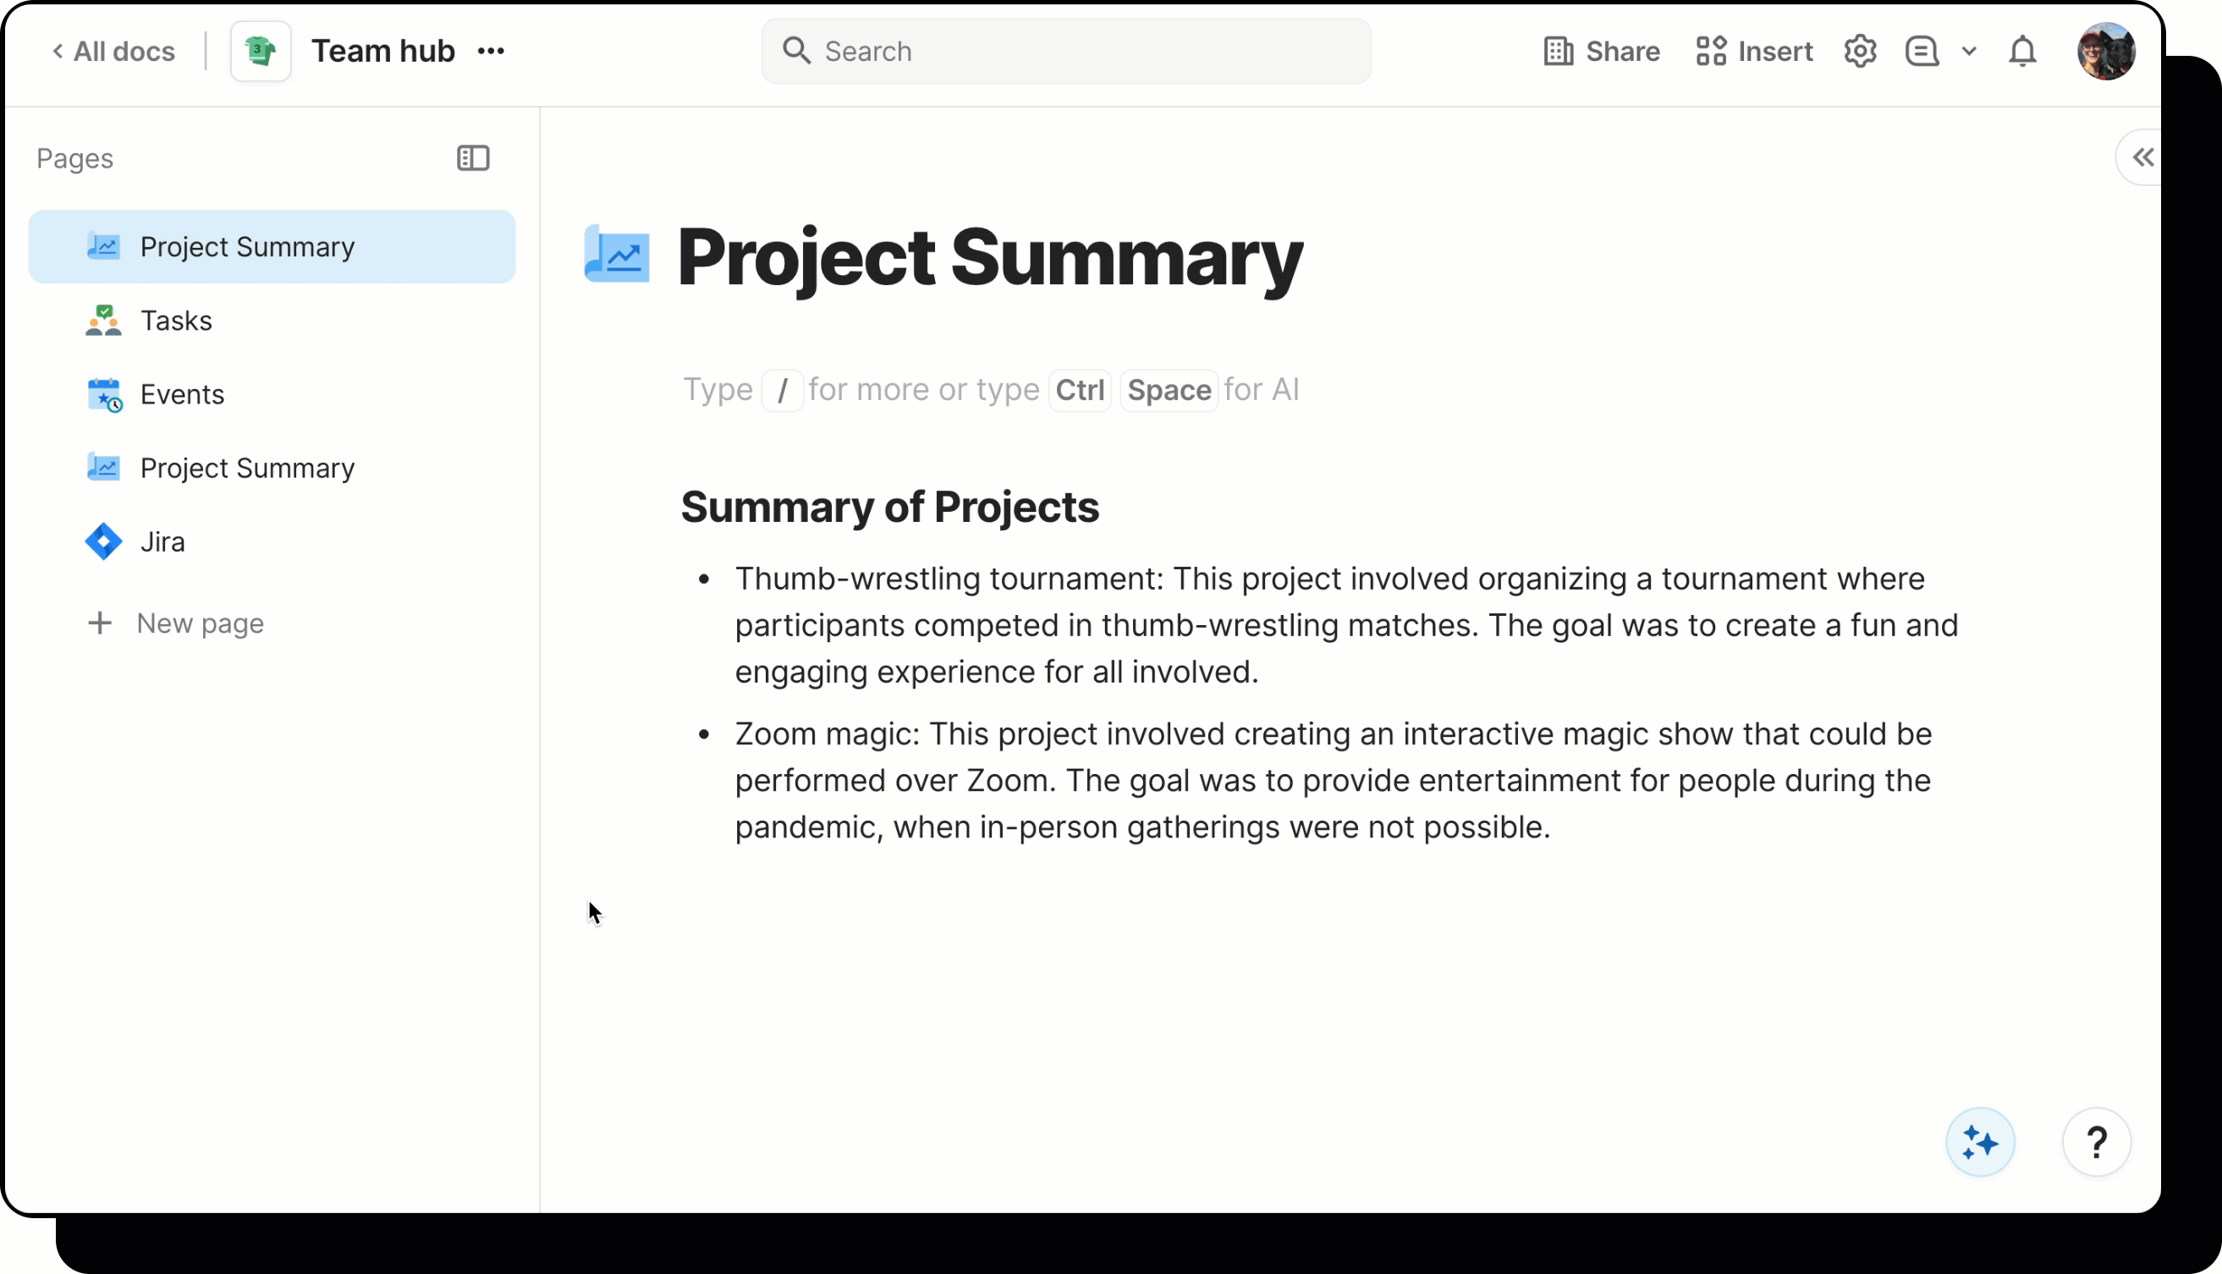Click the Insert button
Image resolution: width=2222 pixels, height=1274 pixels.
point(1754,52)
